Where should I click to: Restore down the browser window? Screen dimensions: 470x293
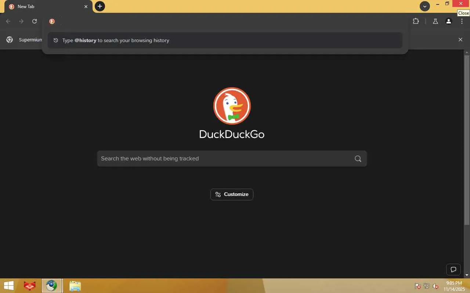click(x=447, y=4)
